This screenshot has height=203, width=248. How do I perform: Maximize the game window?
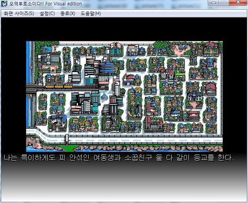224,3
